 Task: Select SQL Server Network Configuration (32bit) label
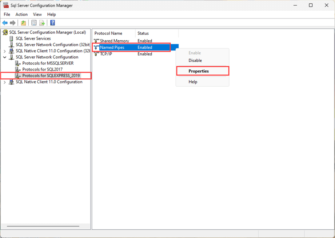pyautogui.click(x=53, y=45)
